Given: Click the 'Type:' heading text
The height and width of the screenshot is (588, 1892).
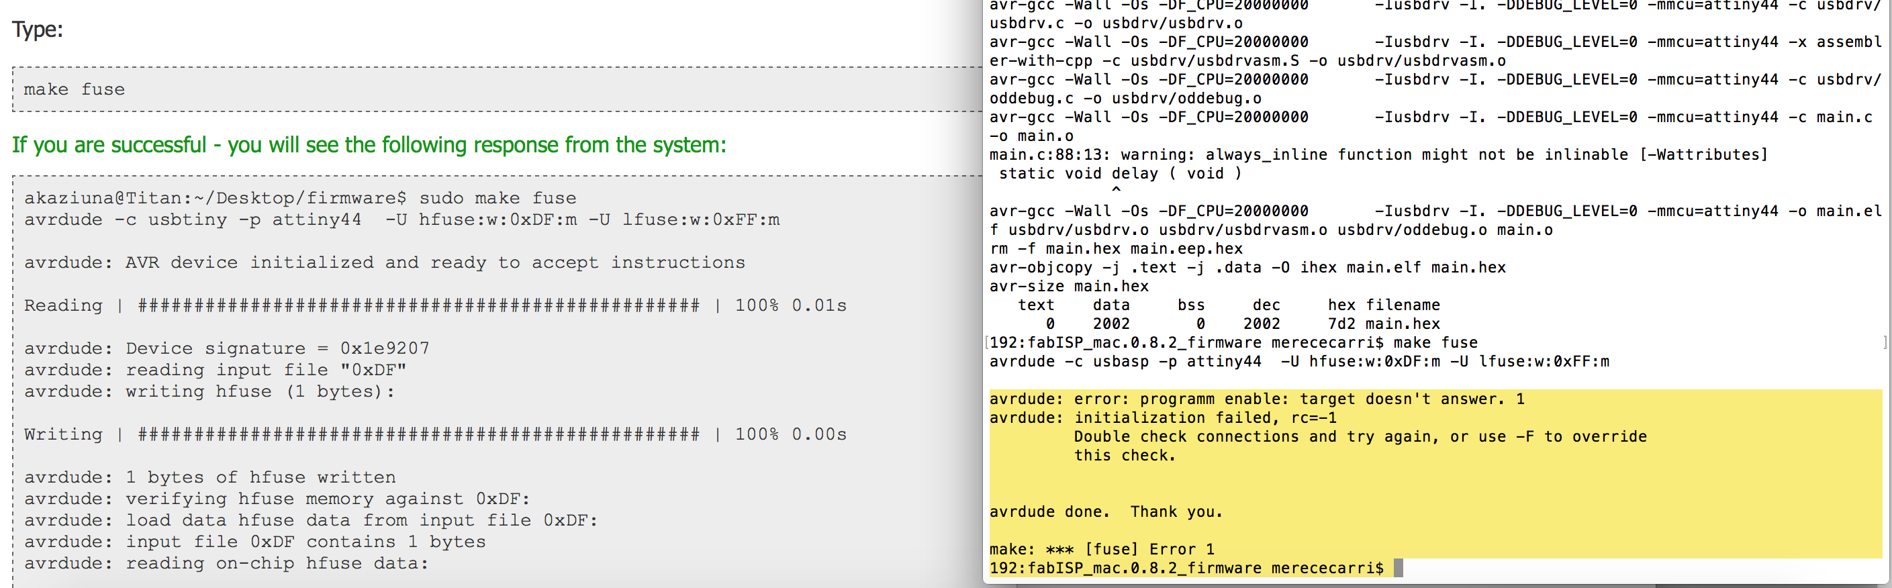Looking at the screenshot, I should point(38,30).
